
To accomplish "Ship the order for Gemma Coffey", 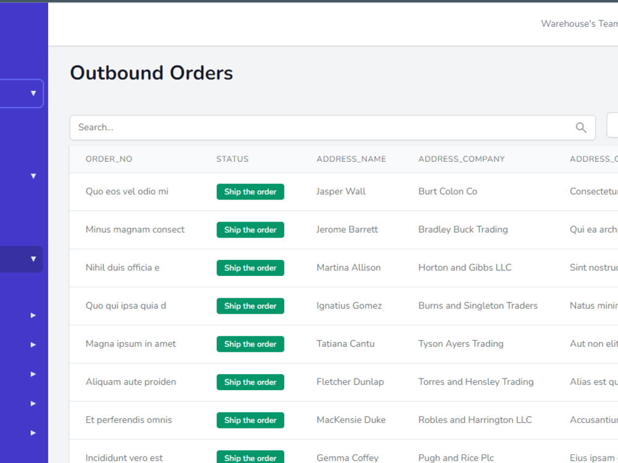I will [x=250, y=458].
